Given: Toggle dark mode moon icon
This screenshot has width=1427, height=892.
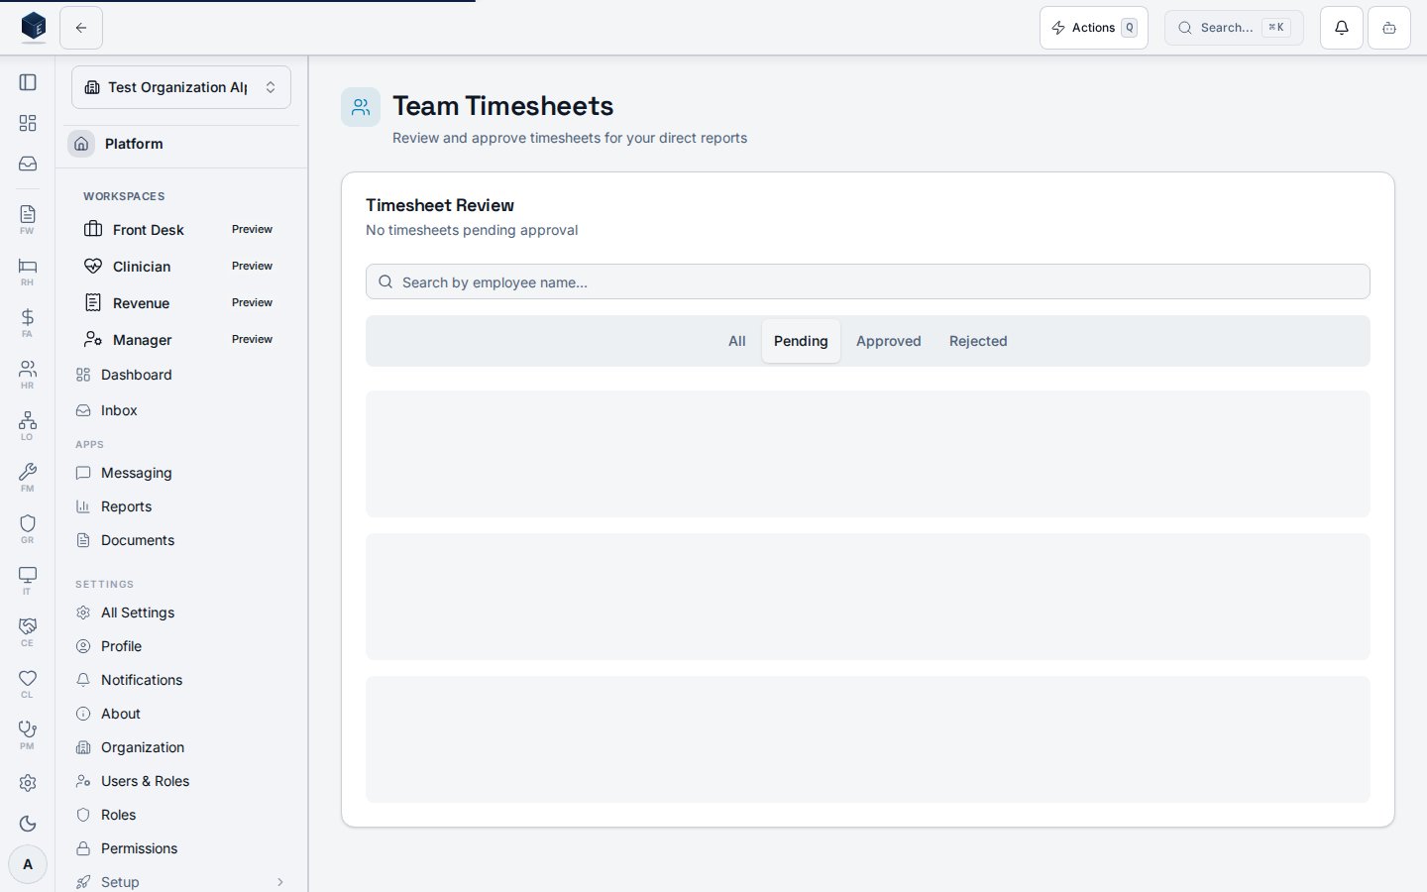Looking at the screenshot, I should [x=28, y=824].
